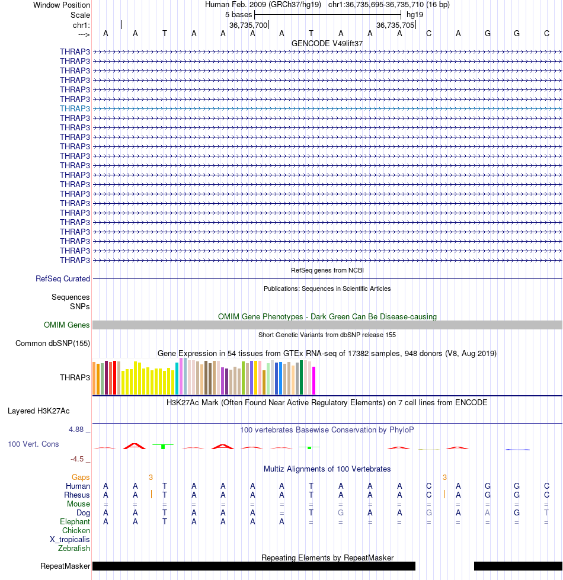The height and width of the screenshot is (580, 563).
Task: Click the Scale label
Action: click(80, 15)
